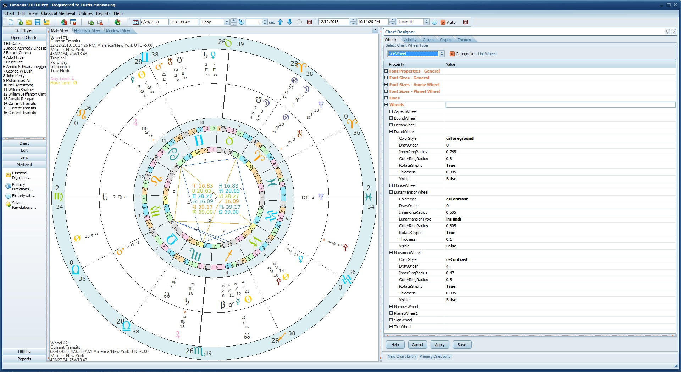Expand Font Sizes - House Wheel
Viewport: 681px width, 372px height.
coord(386,85)
